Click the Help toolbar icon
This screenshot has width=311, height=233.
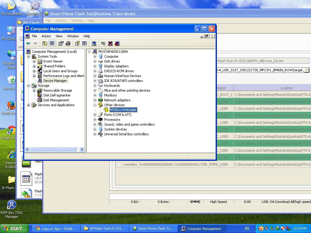tap(77, 43)
